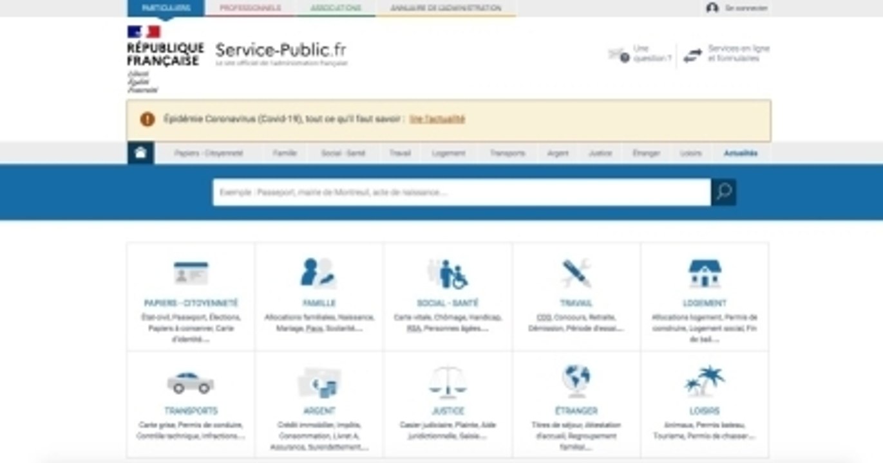Open Étranger in the navigation bar
The width and height of the screenshot is (883, 463).
[646, 154]
